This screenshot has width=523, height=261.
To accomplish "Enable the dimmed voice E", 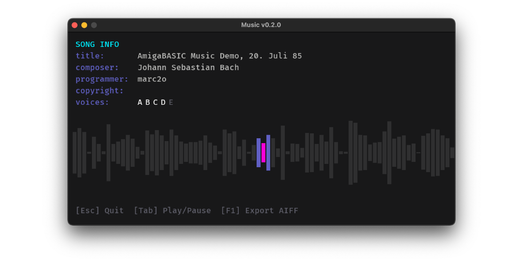I will [x=171, y=102].
